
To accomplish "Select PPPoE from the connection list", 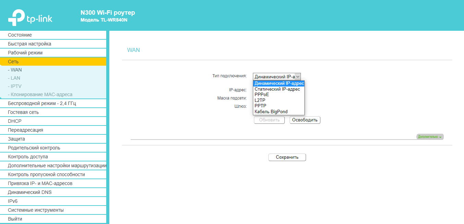I will tap(262, 95).
